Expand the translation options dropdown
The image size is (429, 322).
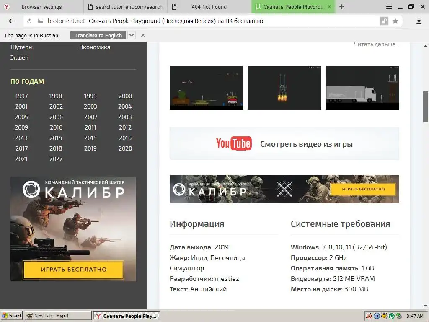tap(132, 35)
